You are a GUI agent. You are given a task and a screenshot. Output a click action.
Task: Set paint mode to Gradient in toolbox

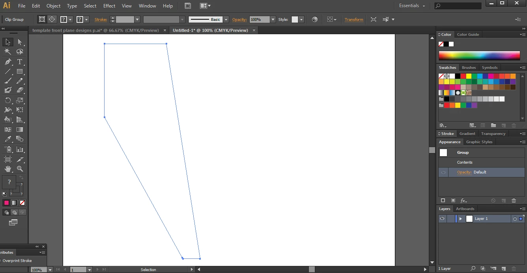(14, 203)
